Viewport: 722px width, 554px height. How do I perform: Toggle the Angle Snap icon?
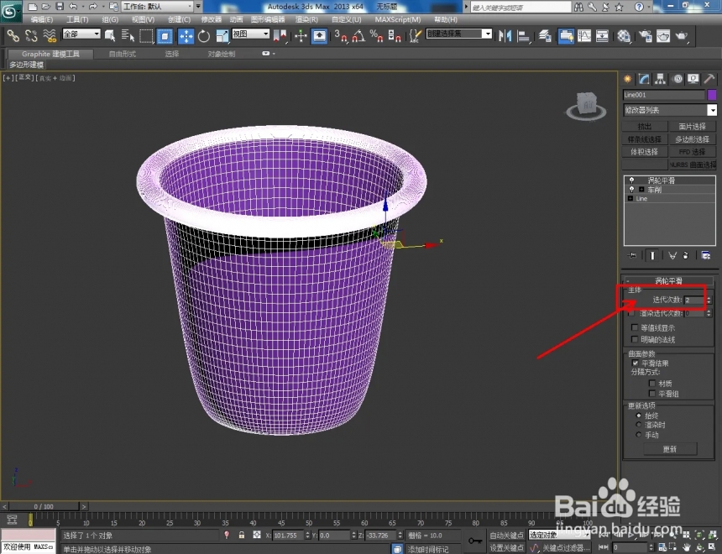[358, 36]
